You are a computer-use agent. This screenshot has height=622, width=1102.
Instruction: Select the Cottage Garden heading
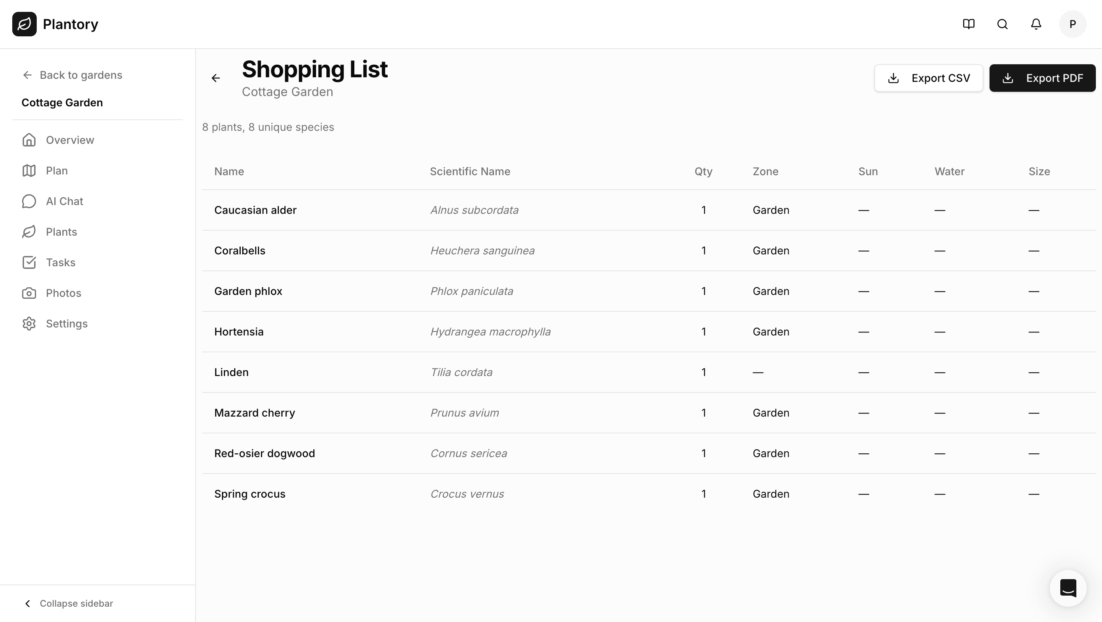[62, 102]
